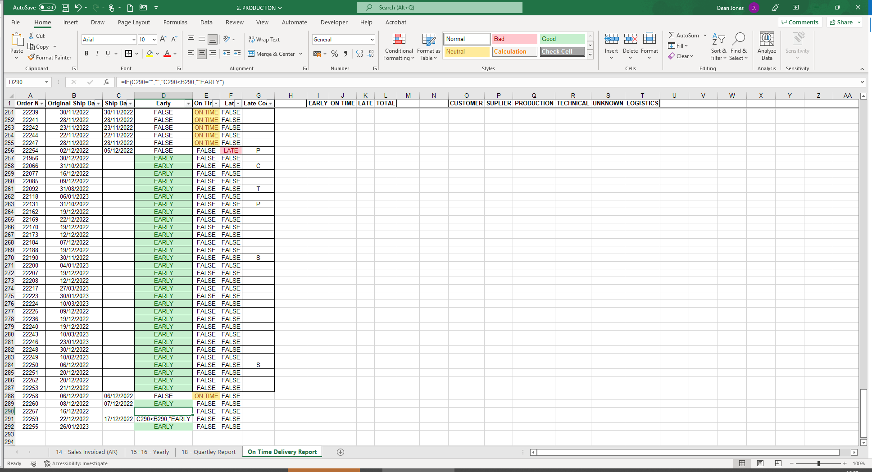872x472 pixels.
Task: Switch to Data ribbon tab
Action: 206,22
